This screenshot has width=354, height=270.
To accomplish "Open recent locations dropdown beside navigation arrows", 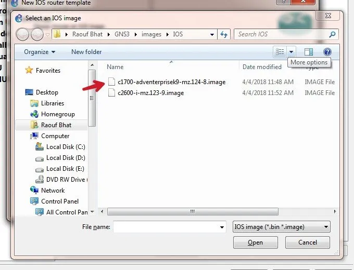I will (x=47, y=35).
